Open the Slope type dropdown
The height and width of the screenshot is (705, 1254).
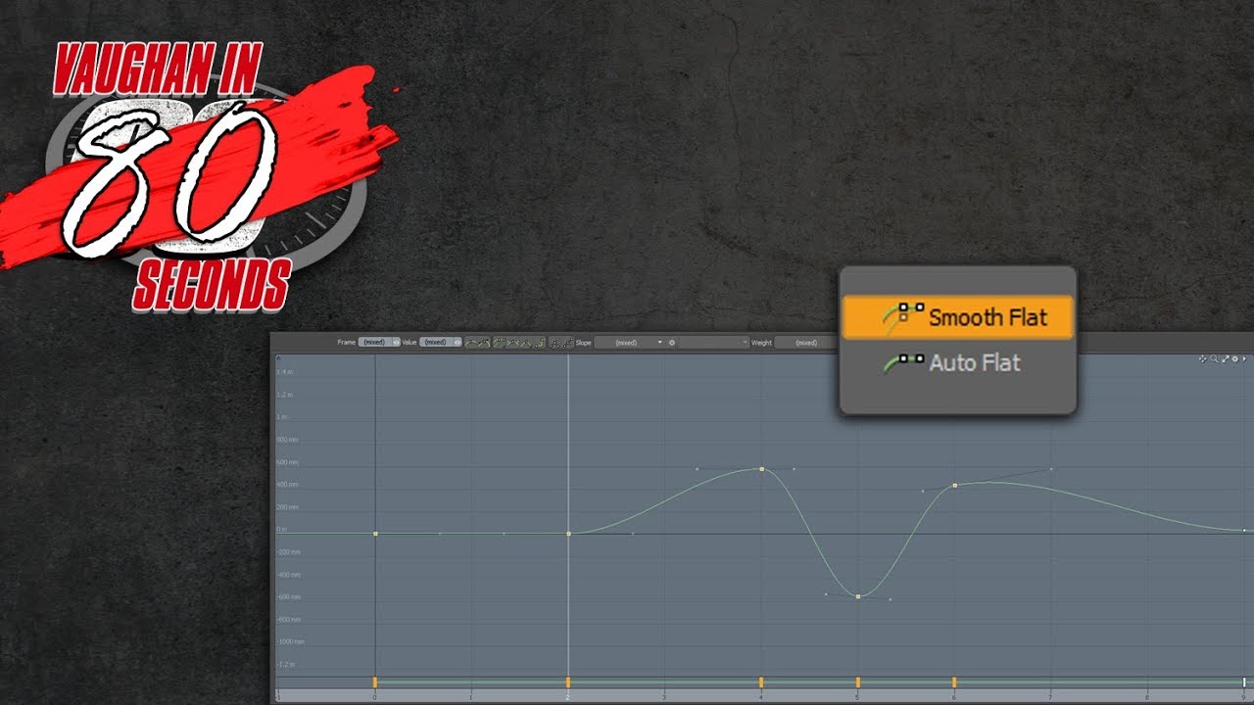[x=629, y=343]
